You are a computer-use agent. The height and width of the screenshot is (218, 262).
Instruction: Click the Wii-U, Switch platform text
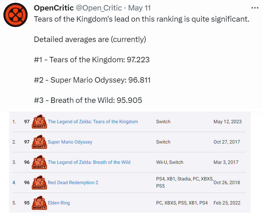tap(169, 162)
